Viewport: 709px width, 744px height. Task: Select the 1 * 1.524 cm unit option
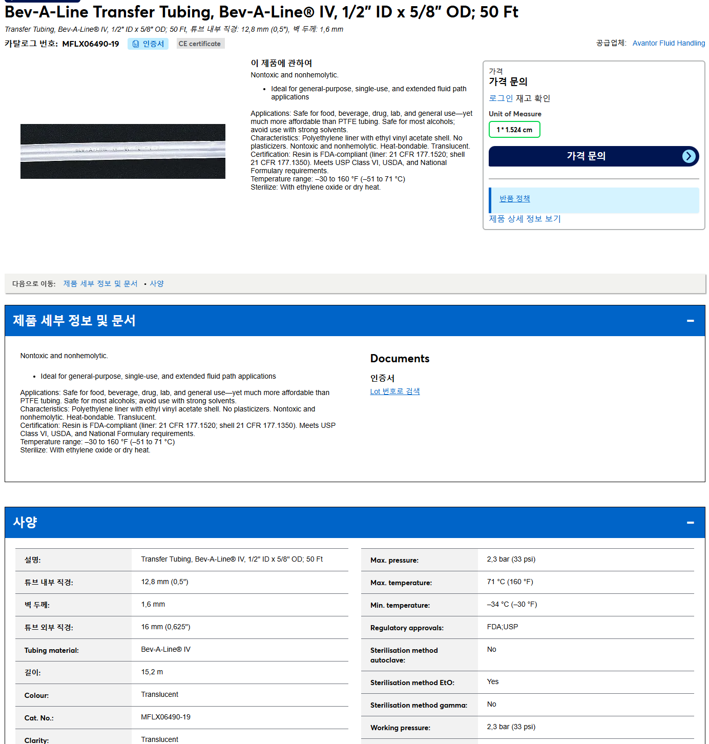tap(514, 130)
